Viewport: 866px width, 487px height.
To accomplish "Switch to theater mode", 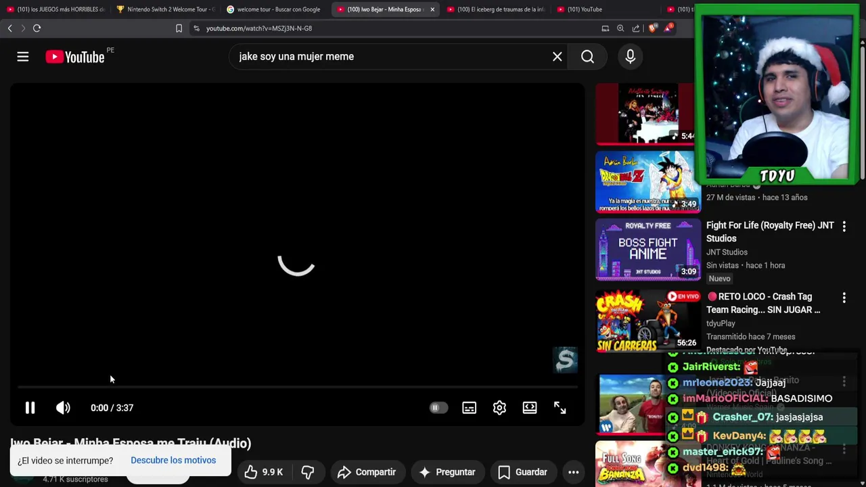I will 530,408.
